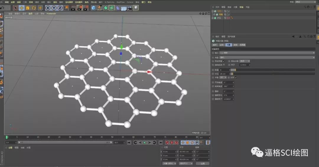Viewport: 319px width, 167px height.
Task: Toggle Position keyframing icon in timeline bar
Action: [183, 142]
